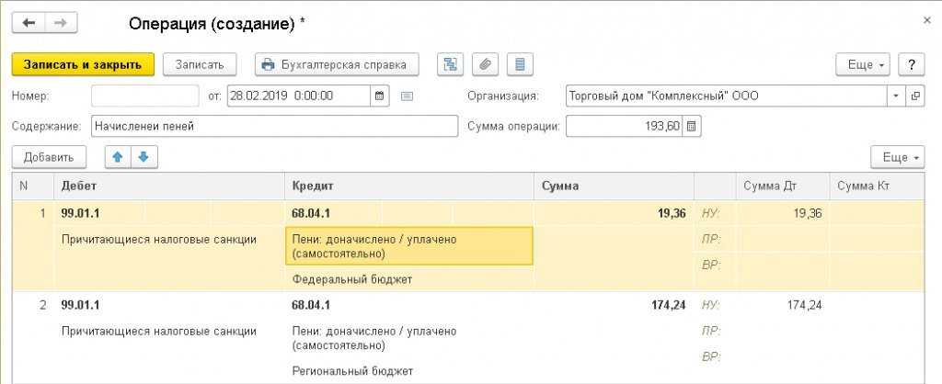Viewport: 942px width, 384px height.
Task: Click the Записать button
Action: 200,64
